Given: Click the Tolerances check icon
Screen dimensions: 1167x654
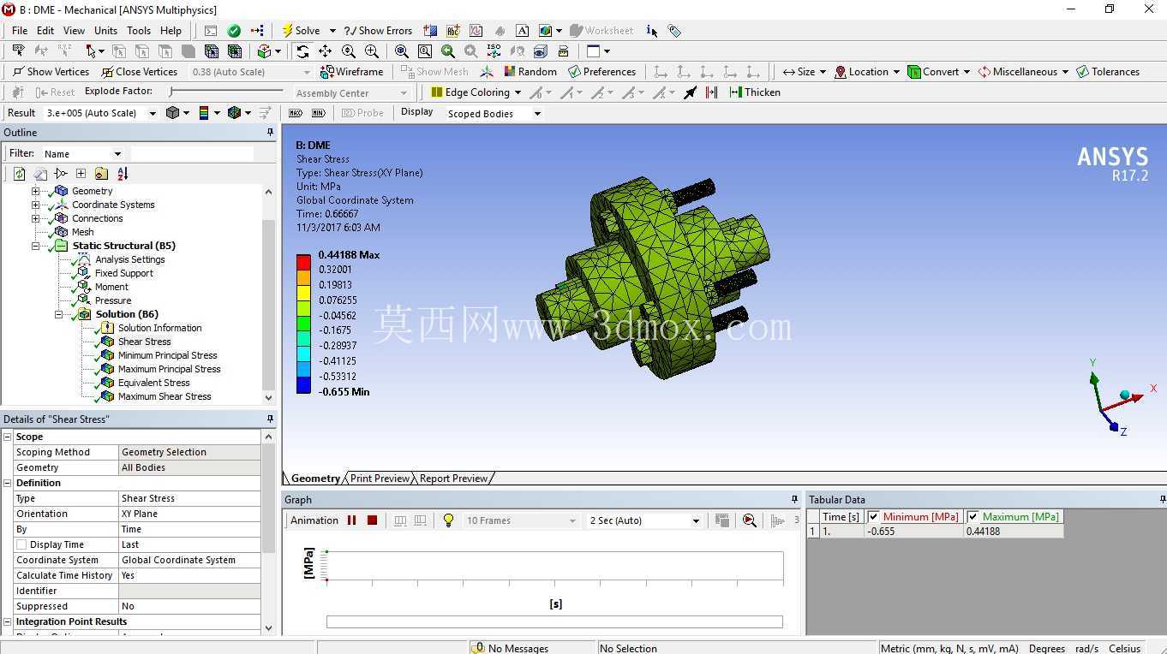Looking at the screenshot, I should point(1083,72).
